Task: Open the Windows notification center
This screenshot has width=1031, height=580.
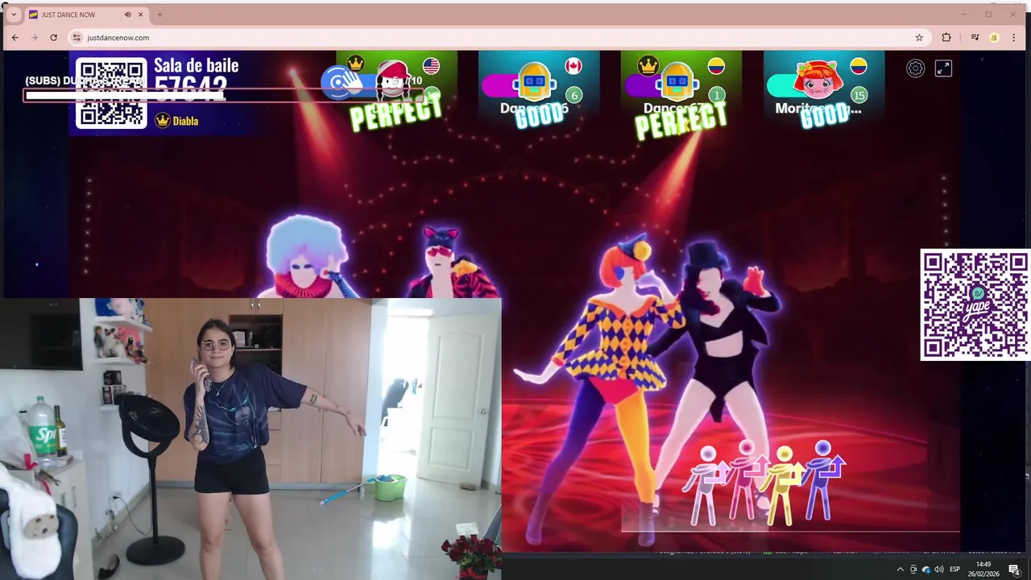Action: point(1015,570)
